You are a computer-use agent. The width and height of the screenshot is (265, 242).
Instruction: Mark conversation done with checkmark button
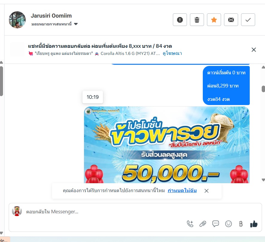coord(248,20)
